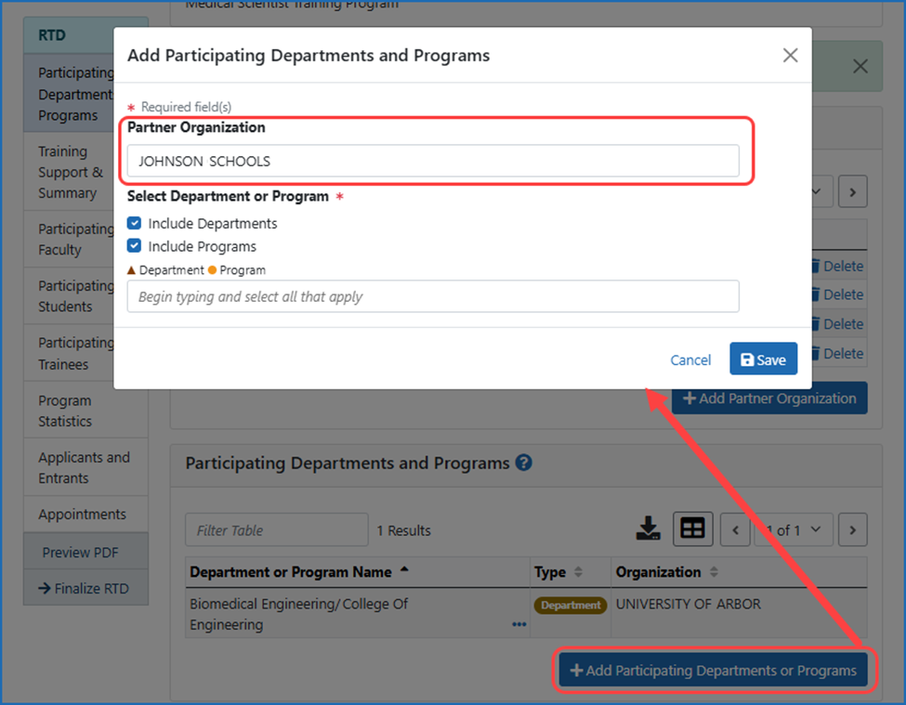Click the 1 Results count text

click(x=403, y=530)
